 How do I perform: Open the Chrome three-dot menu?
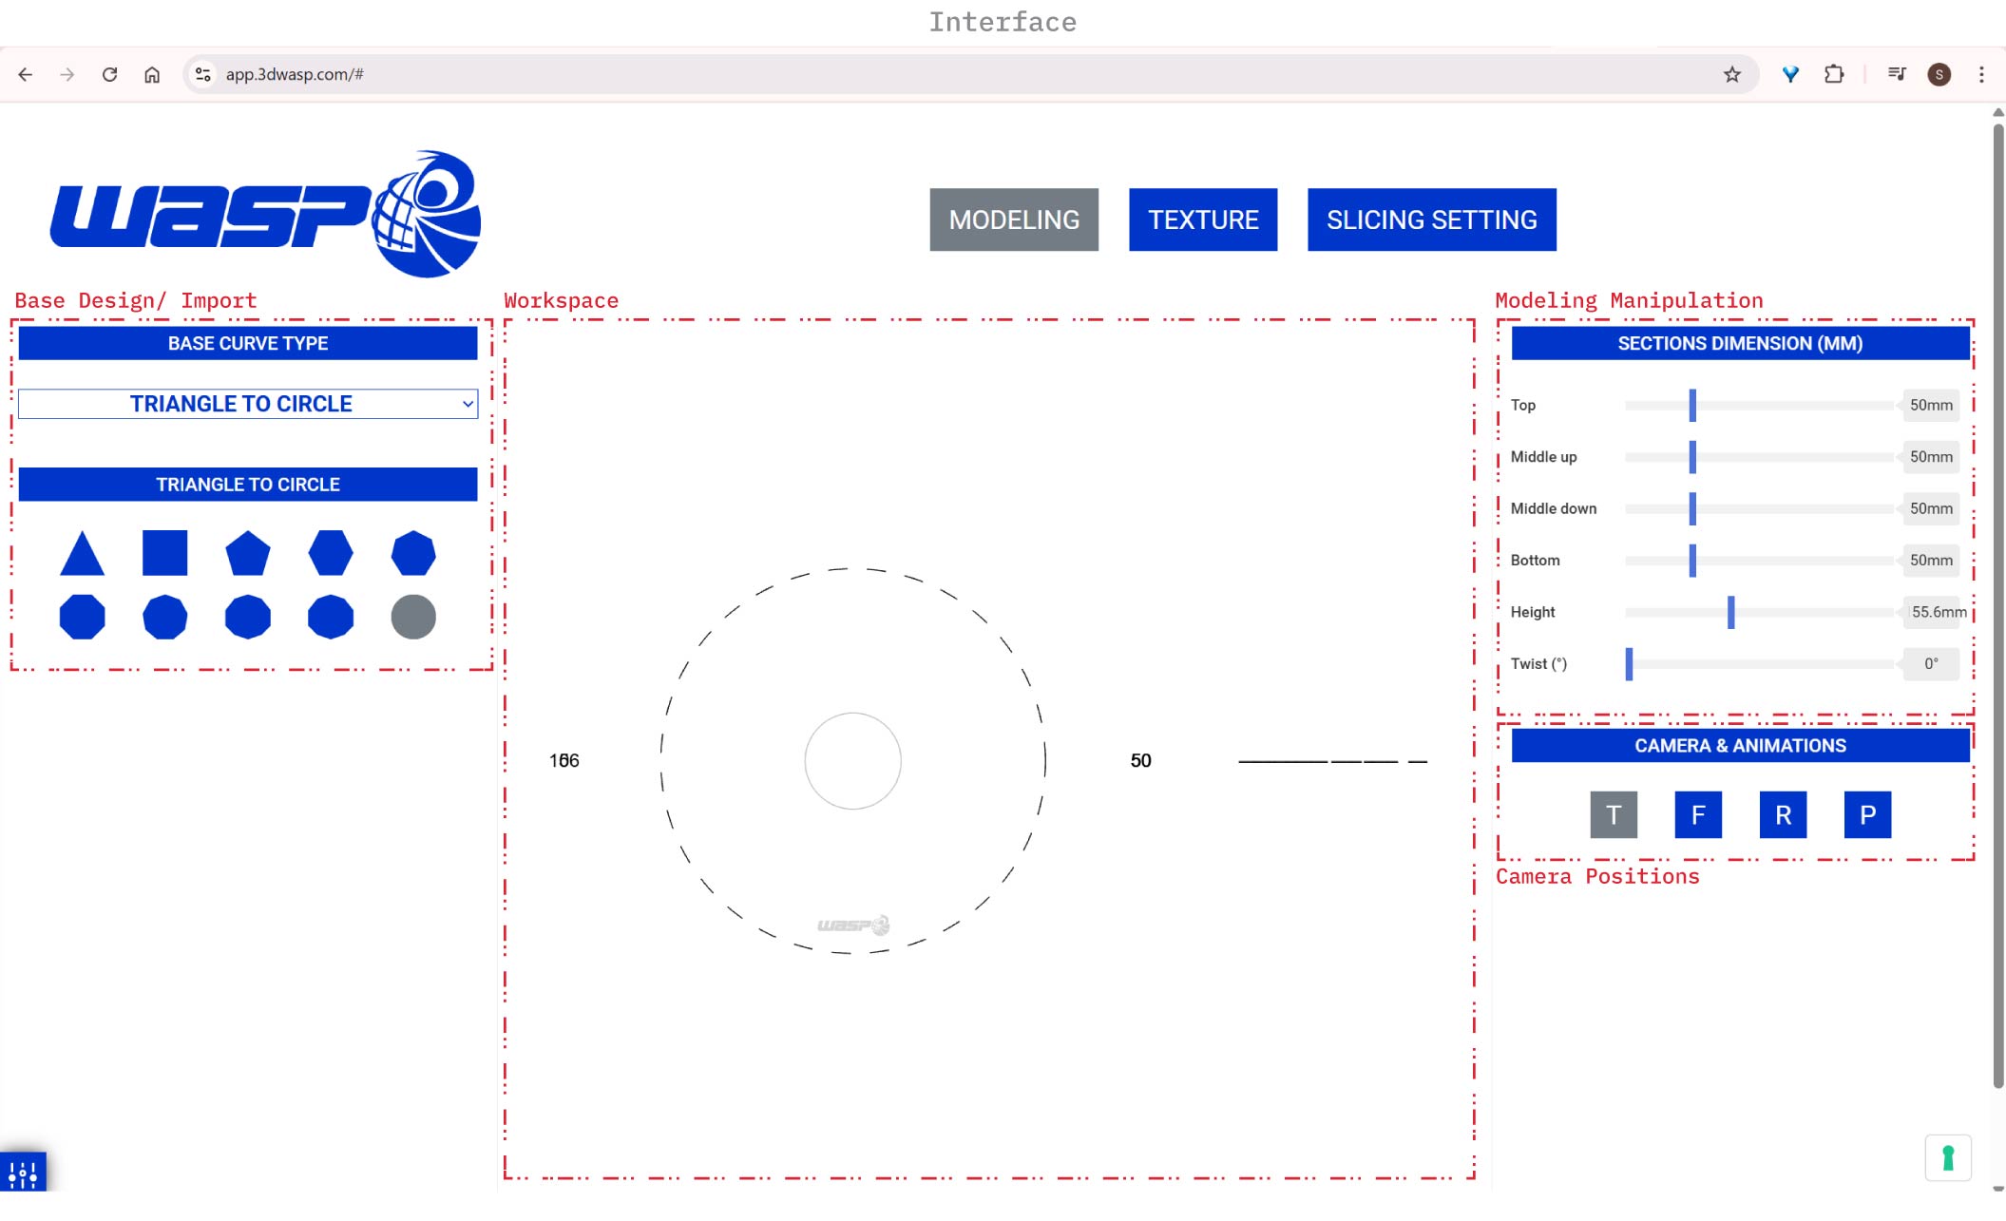coord(1981,74)
